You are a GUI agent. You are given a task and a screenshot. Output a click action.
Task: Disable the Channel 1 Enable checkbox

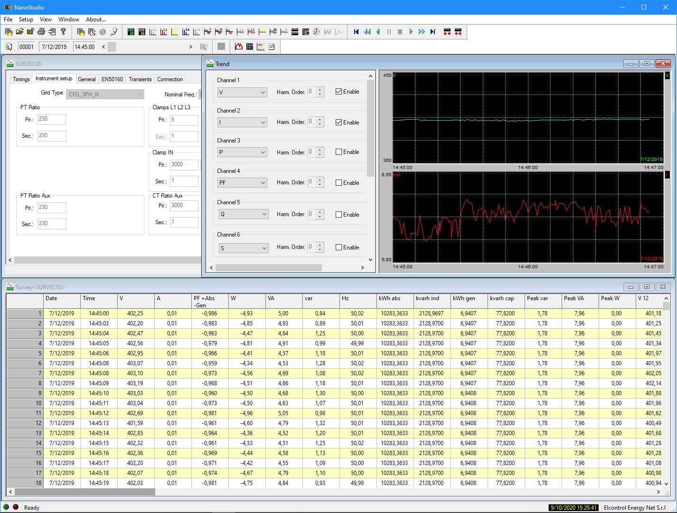(338, 92)
